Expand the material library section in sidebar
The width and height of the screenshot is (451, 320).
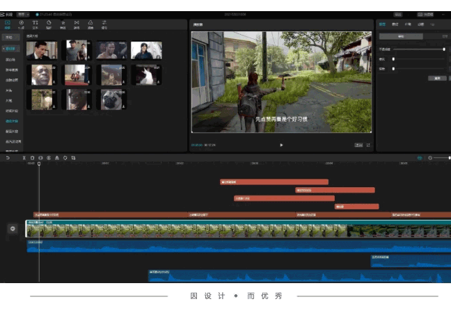pyautogui.click(x=10, y=49)
